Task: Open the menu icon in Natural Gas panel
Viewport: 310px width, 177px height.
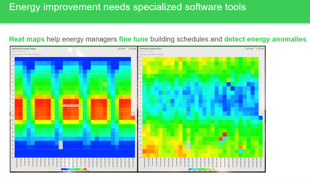Action: [263, 49]
